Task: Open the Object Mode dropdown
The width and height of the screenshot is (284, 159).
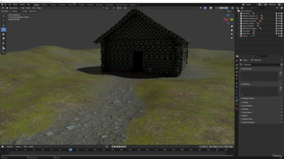Action: click(13, 8)
